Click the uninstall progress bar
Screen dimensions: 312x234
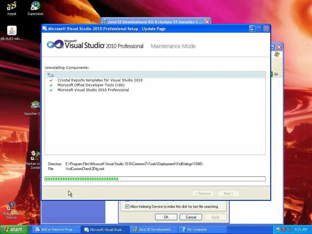pos(155,179)
